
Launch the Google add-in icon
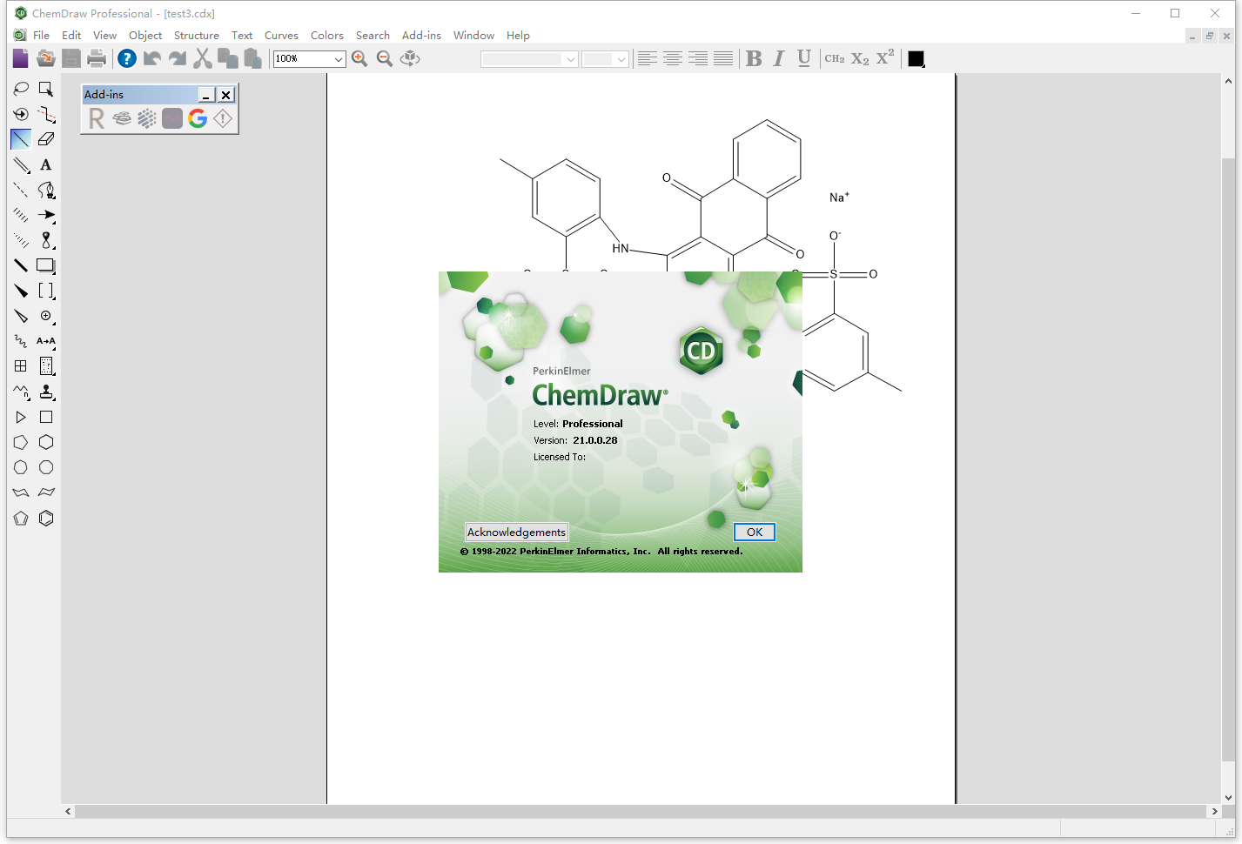[198, 118]
